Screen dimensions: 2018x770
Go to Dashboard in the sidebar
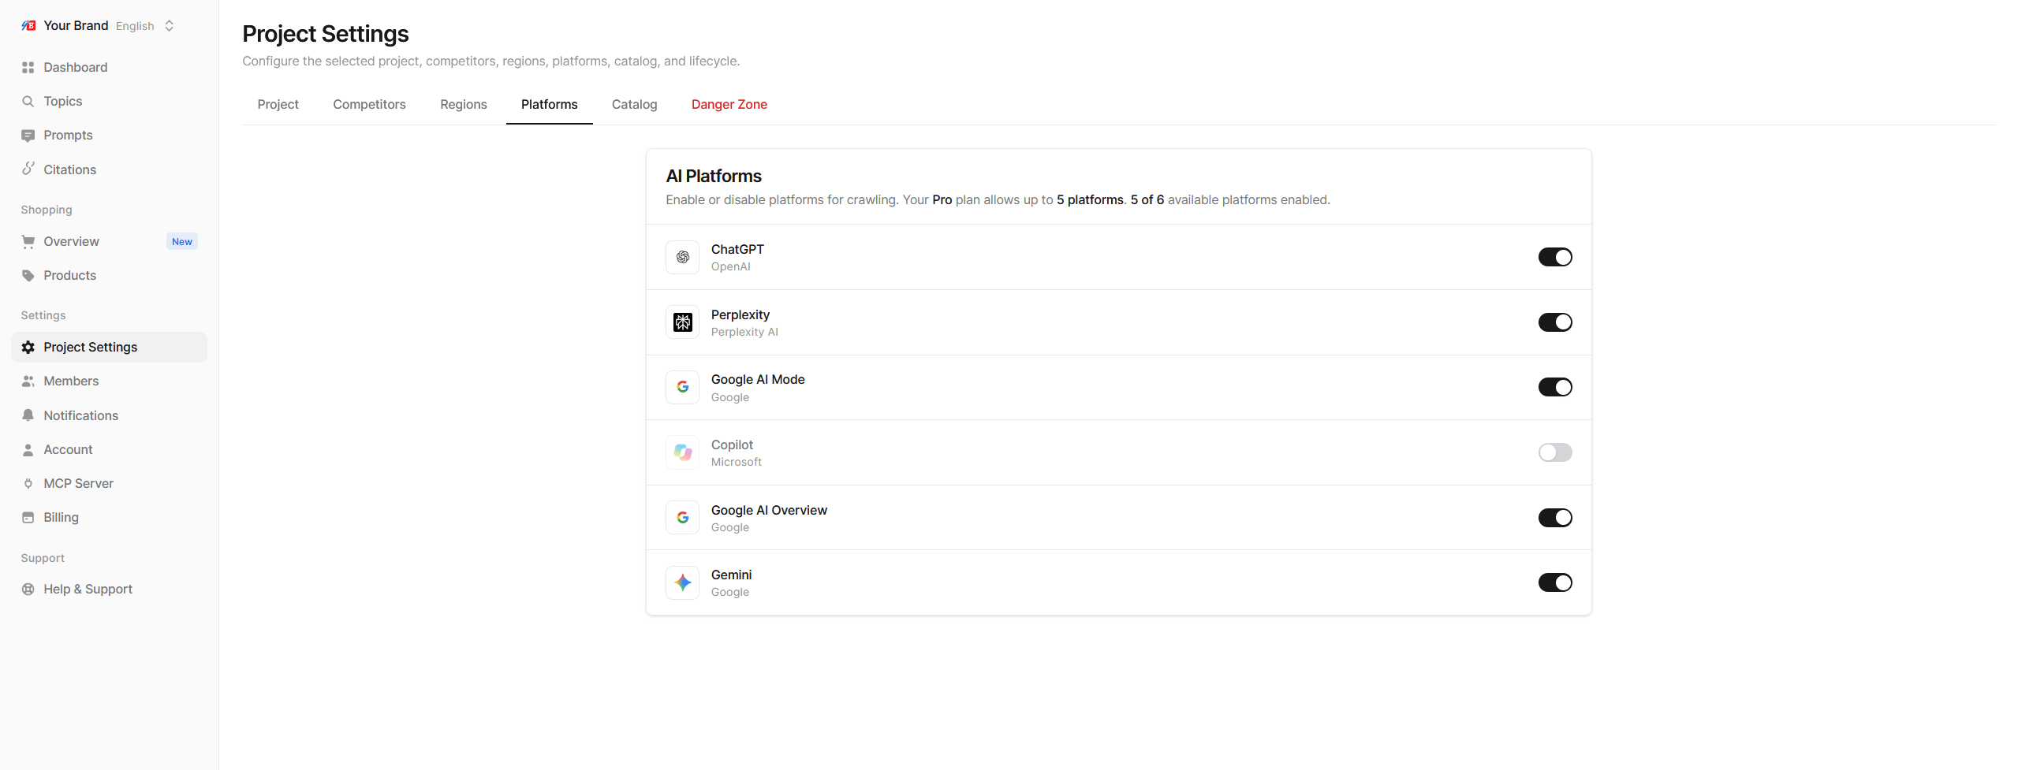pyautogui.click(x=109, y=68)
